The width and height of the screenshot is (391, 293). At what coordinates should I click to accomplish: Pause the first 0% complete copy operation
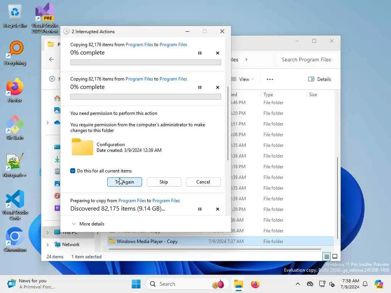[200, 53]
